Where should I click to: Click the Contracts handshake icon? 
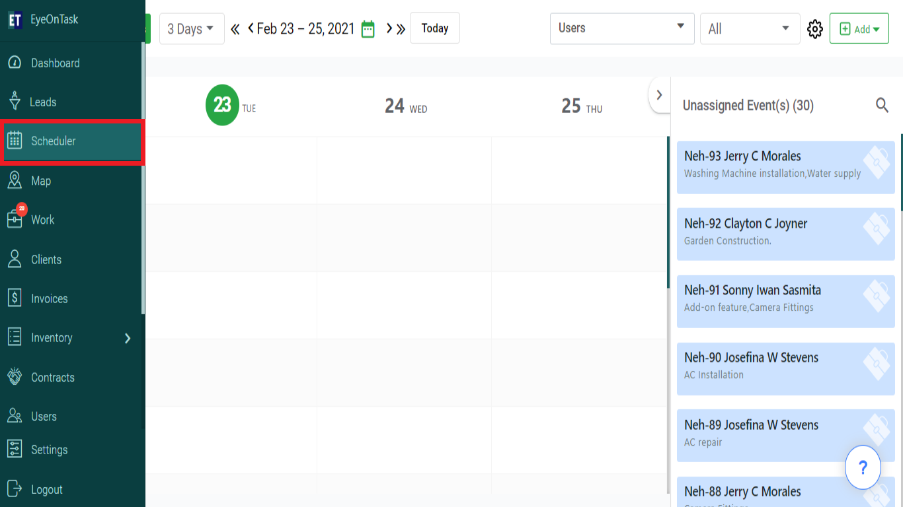(15, 377)
